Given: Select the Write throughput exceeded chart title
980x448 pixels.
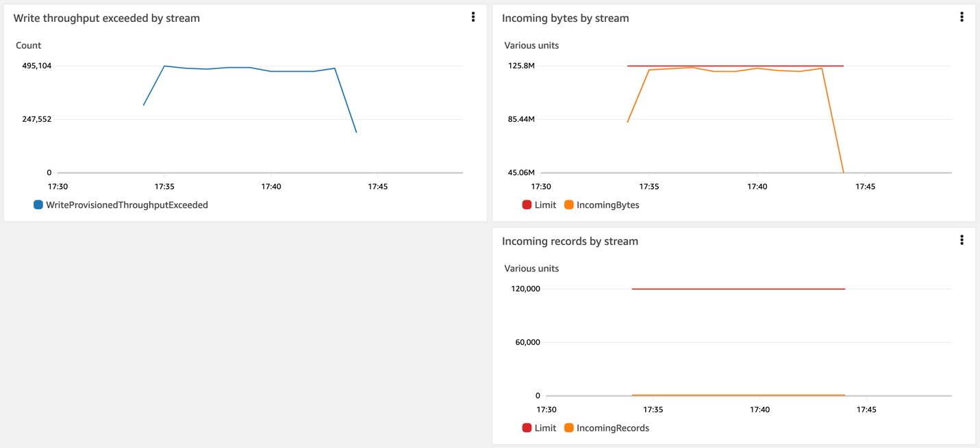Looking at the screenshot, I should pyautogui.click(x=108, y=18).
